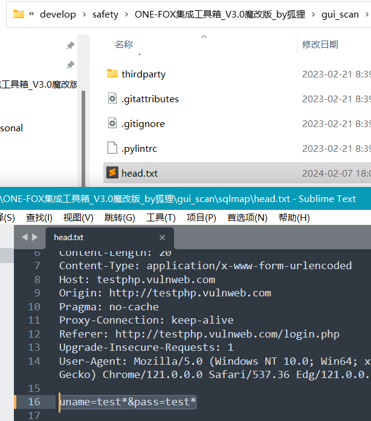The image size is (371, 421).
Task: Click the next tab right arrow
Action: 35,237
